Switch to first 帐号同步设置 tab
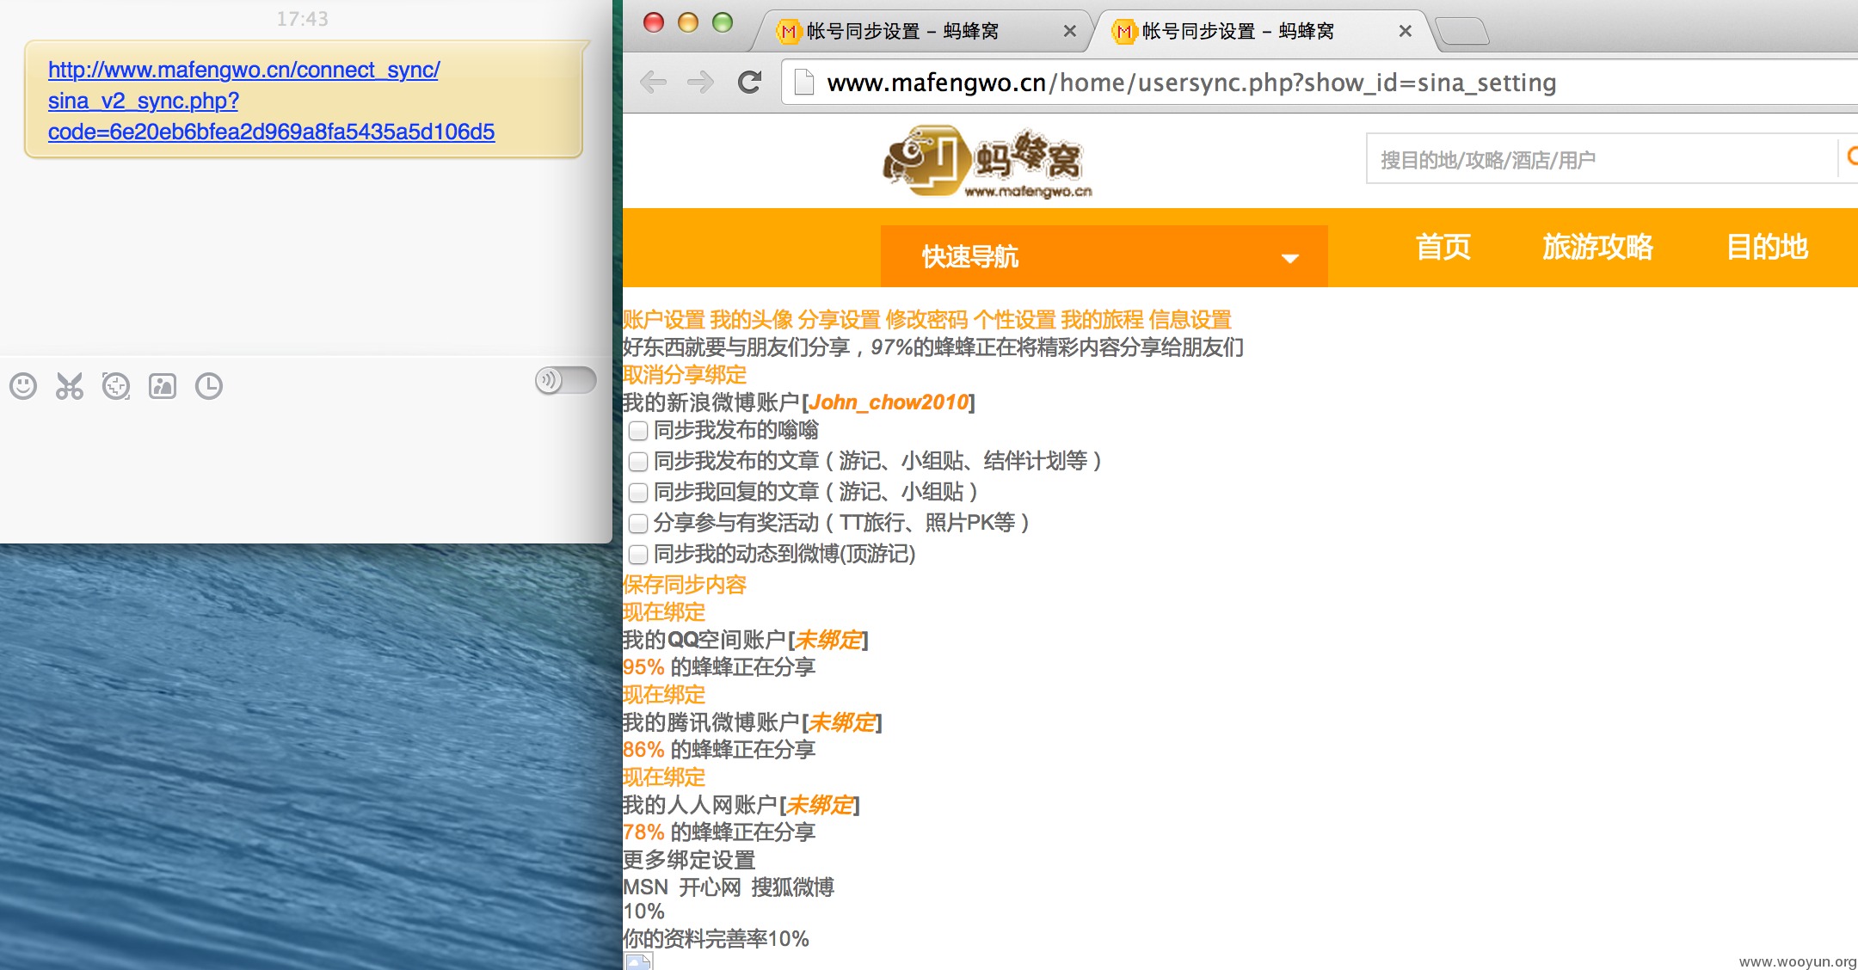The width and height of the screenshot is (1858, 970). click(x=920, y=32)
